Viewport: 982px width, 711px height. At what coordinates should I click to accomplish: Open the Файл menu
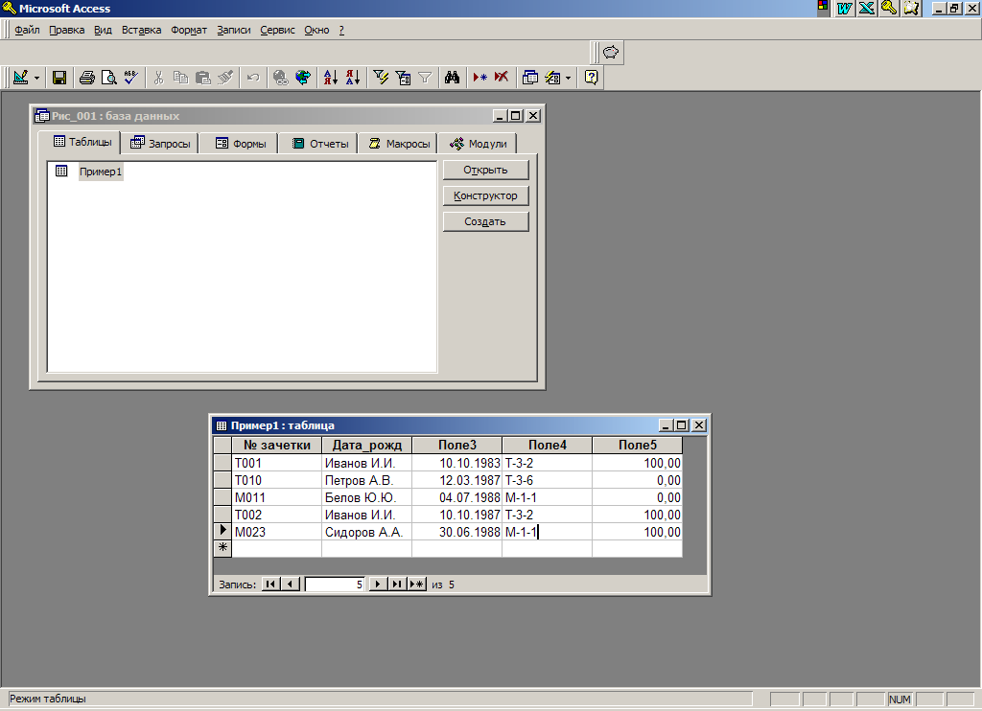click(27, 30)
